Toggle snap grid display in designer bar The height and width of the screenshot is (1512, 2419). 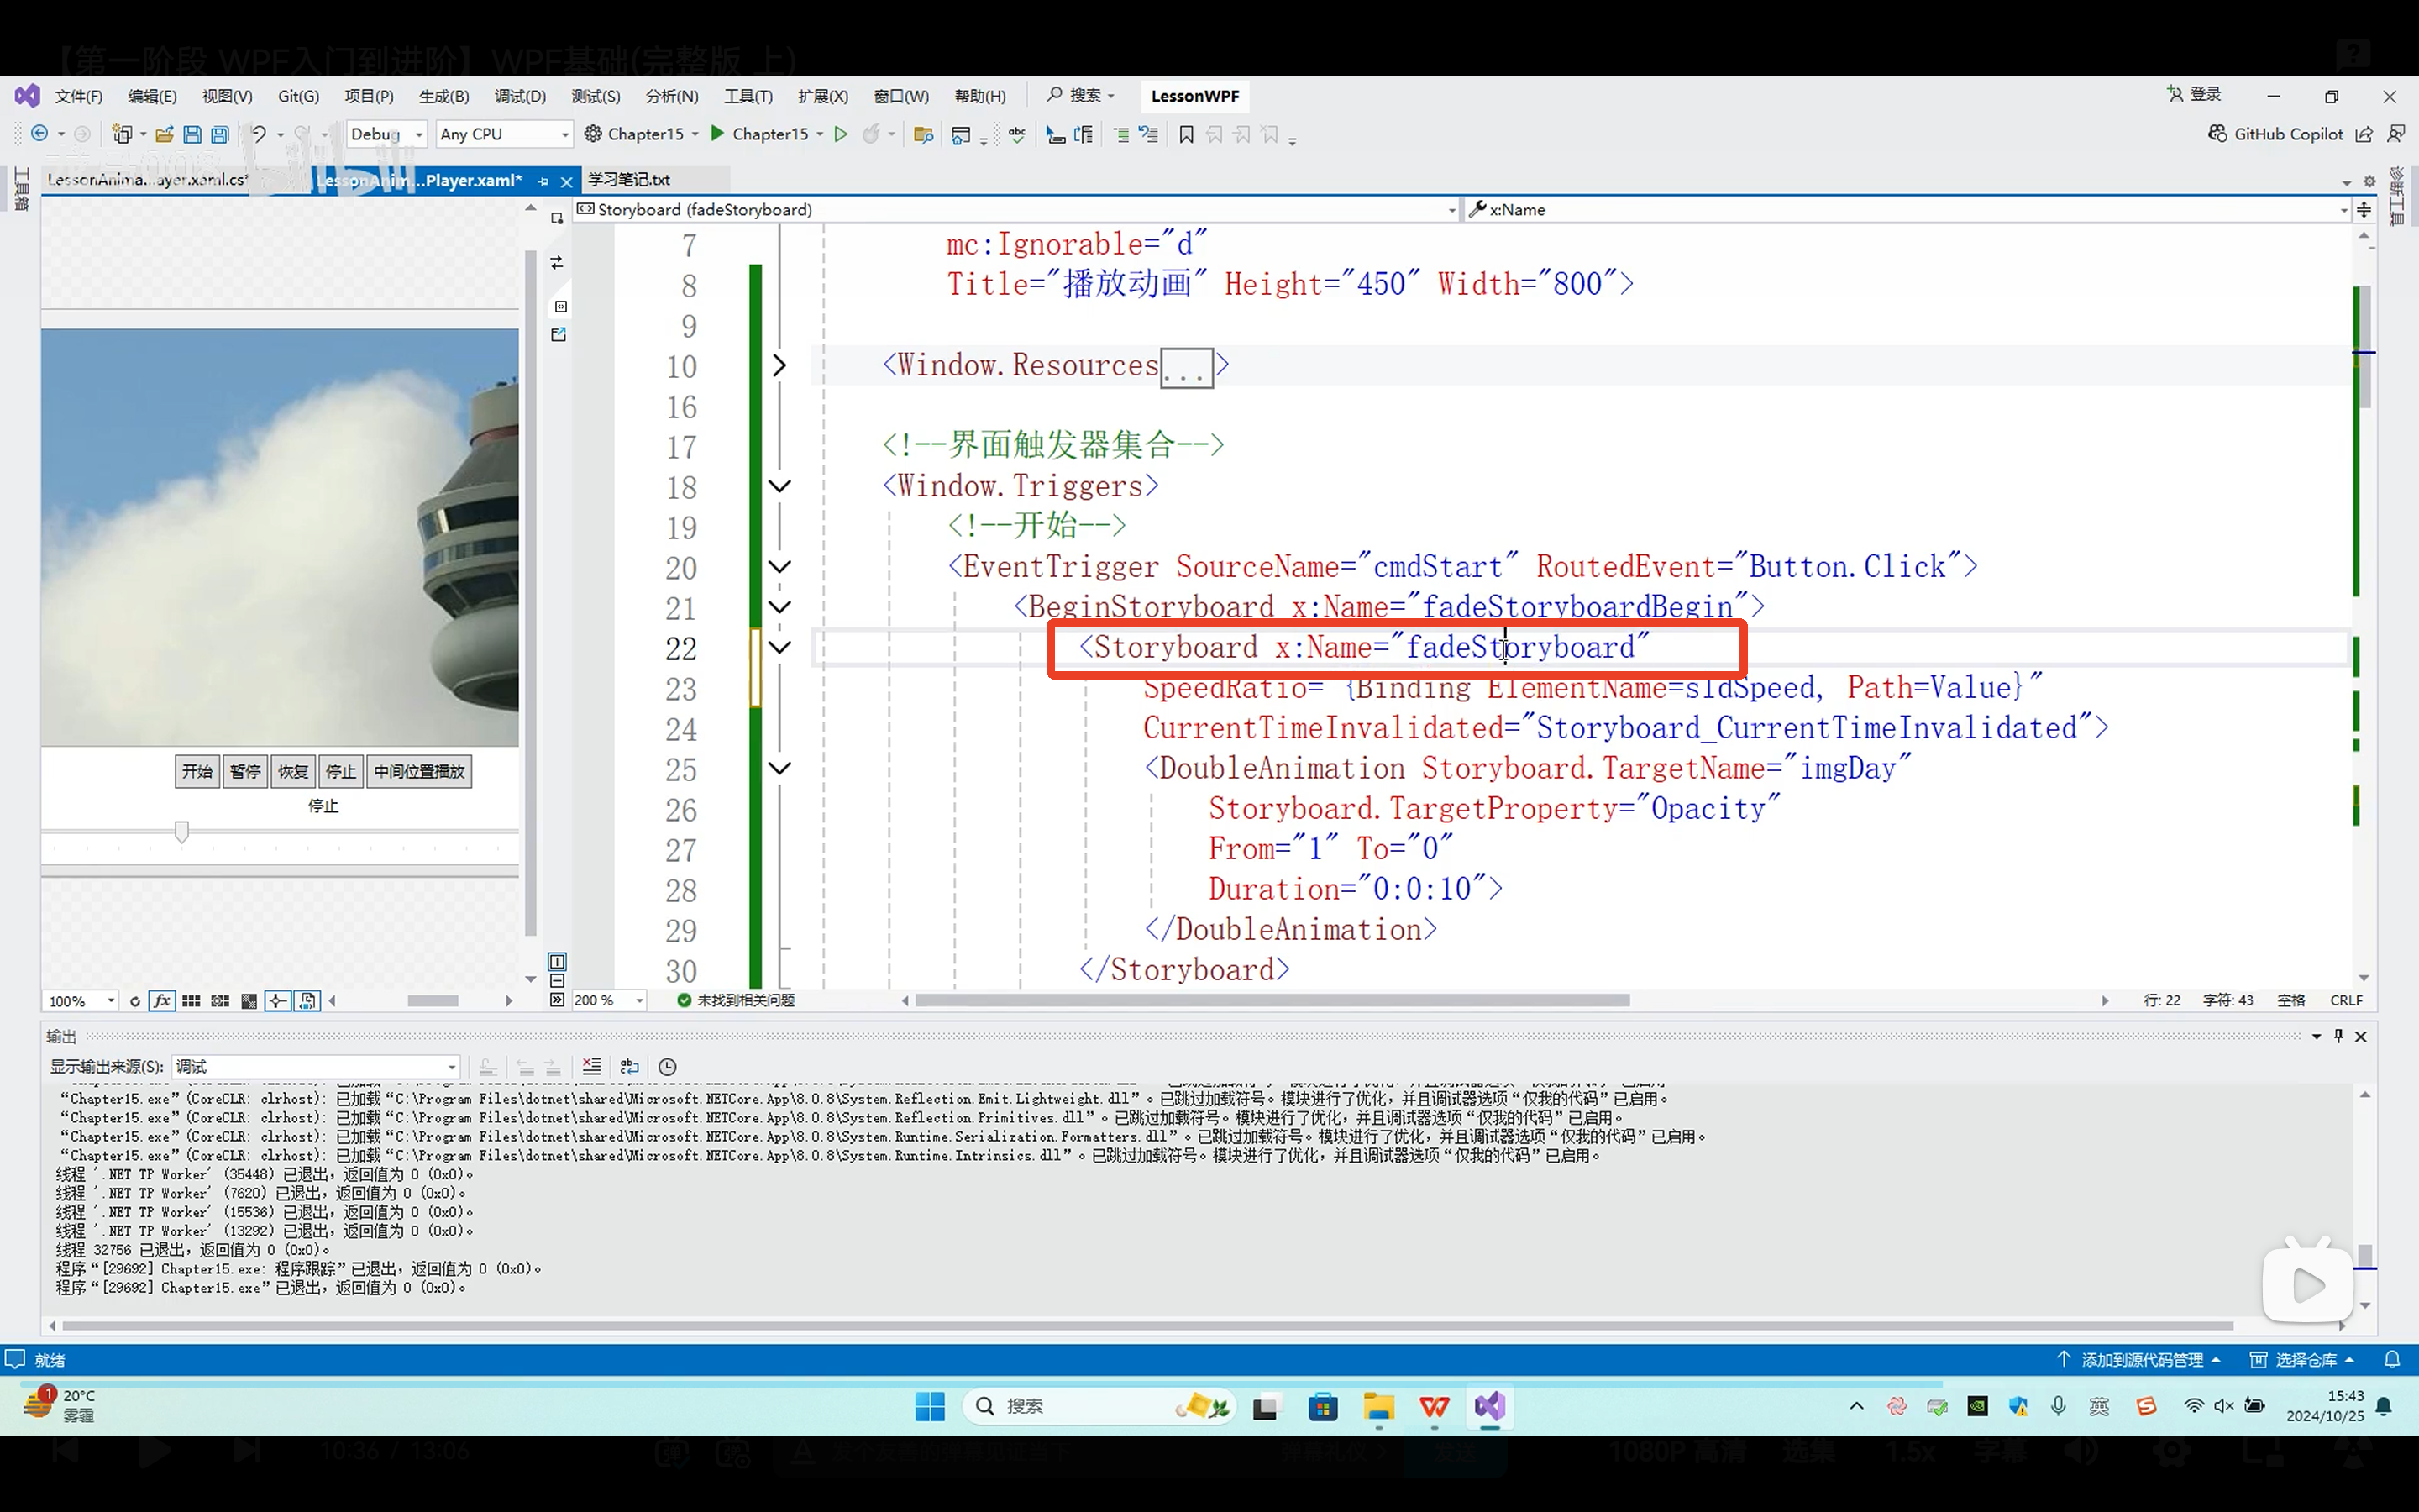(192, 1000)
